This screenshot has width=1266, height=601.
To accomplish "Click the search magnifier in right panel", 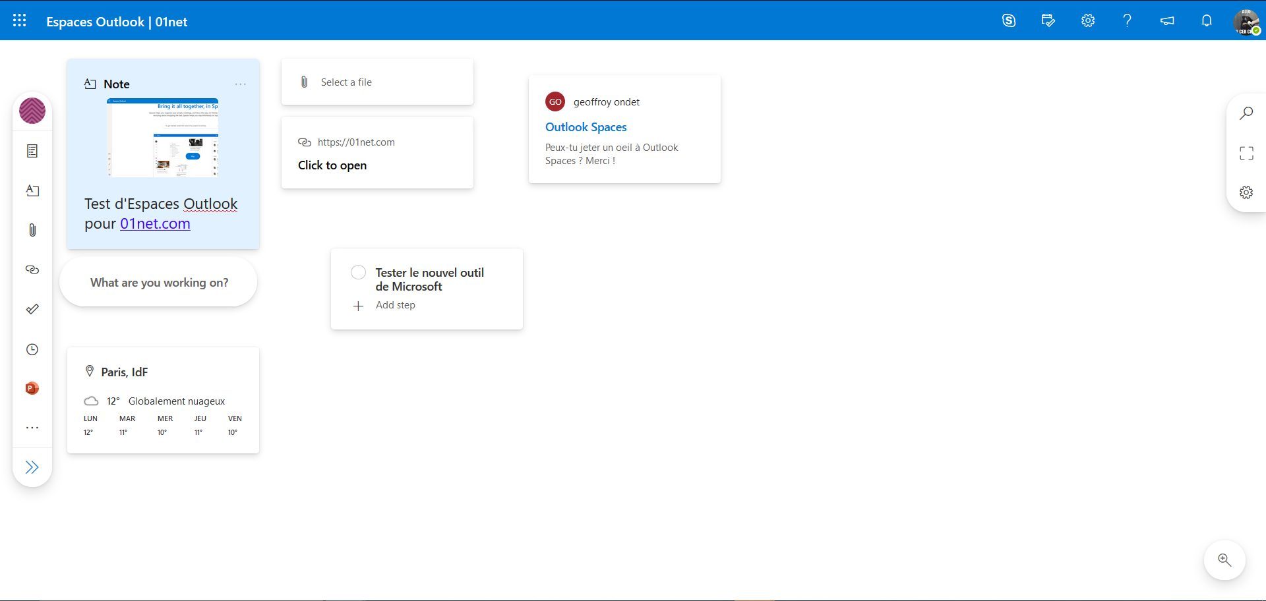I will coord(1246,113).
